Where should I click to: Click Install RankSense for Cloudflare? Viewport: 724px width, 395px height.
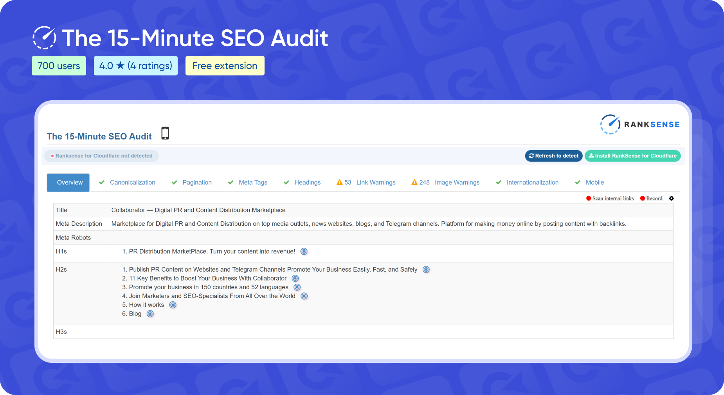coord(632,156)
